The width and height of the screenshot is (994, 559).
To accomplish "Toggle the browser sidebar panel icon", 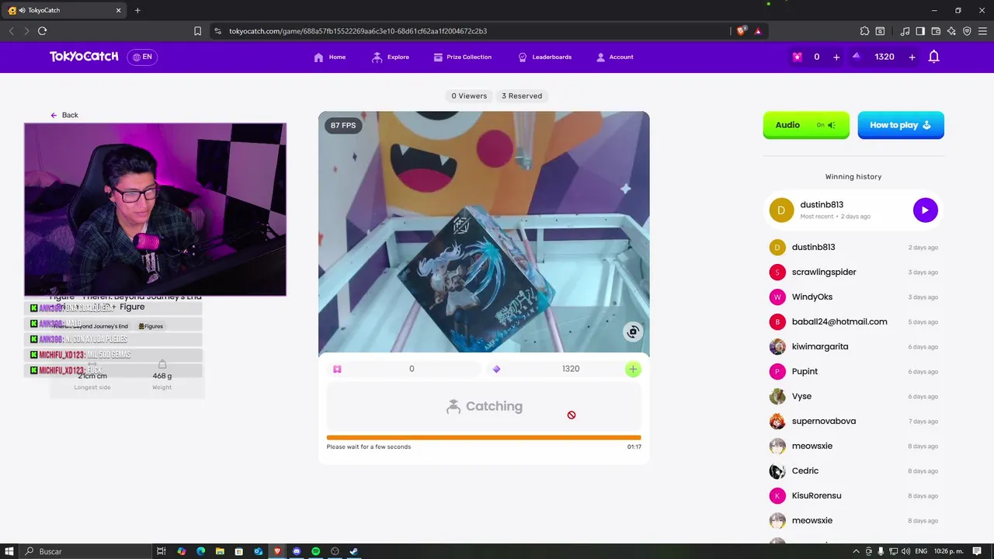I will pyautogui.click(x=920, y=31).
